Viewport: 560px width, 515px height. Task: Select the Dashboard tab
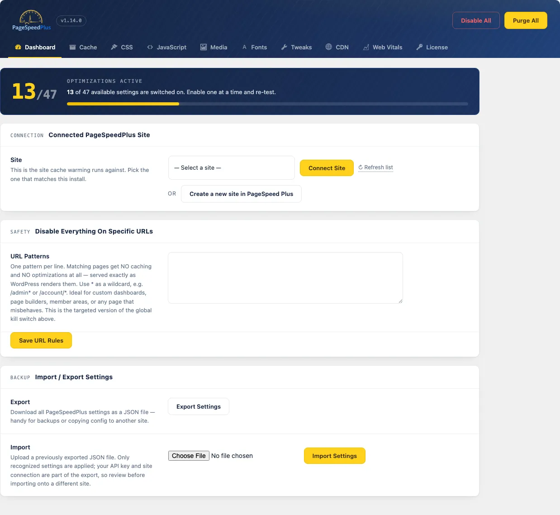click(35, 47)
